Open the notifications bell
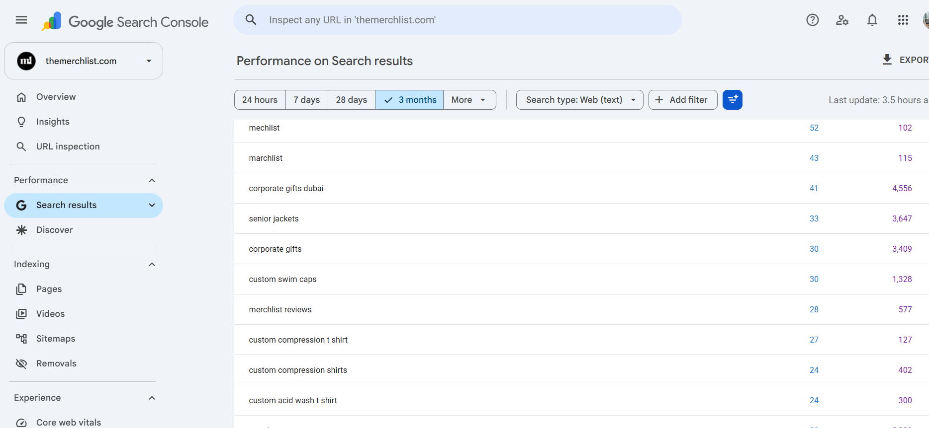 coord(872,20)
